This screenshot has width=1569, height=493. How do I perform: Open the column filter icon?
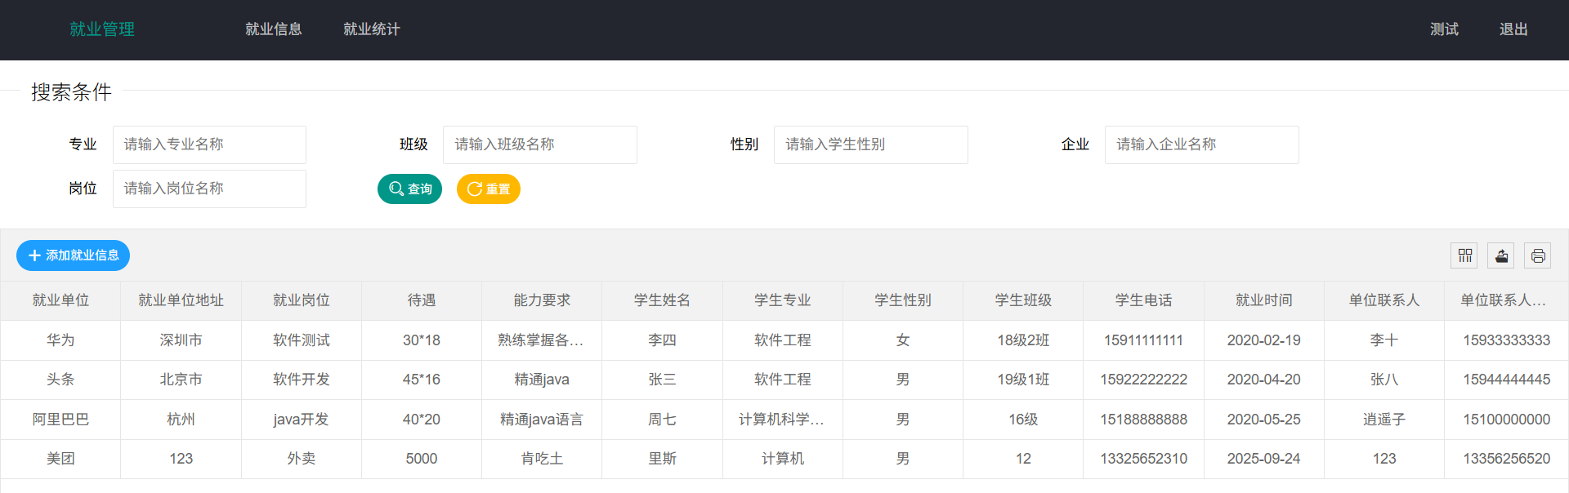[1464, 255]
